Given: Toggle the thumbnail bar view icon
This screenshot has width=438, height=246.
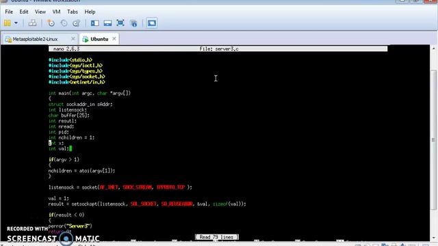Looking at the screenshot, I should click(107, 23).
